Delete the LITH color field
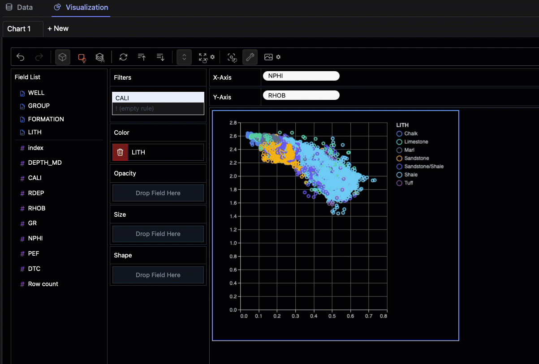Viewport: 539px width, 364px height. (120, 152)
